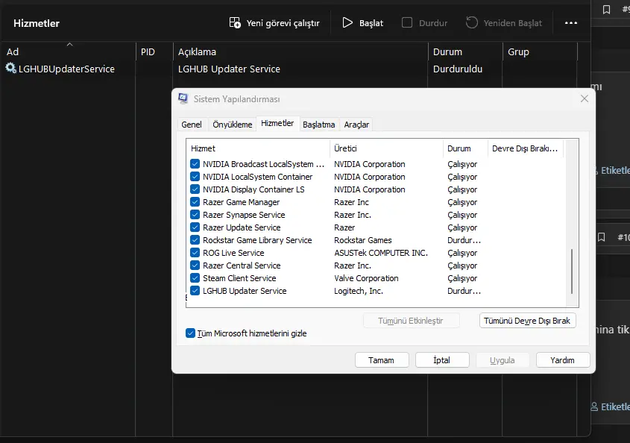
Task: Uncheck Steam Client Service checkbox
Action: click(195, 277)
